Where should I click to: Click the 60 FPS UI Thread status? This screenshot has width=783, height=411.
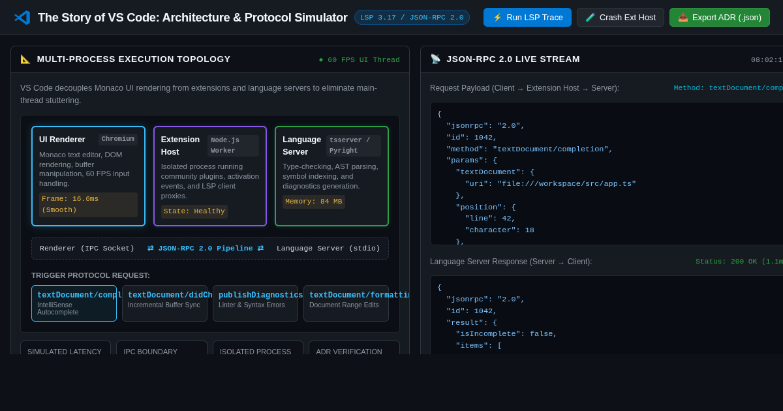[x=360, y=60]
